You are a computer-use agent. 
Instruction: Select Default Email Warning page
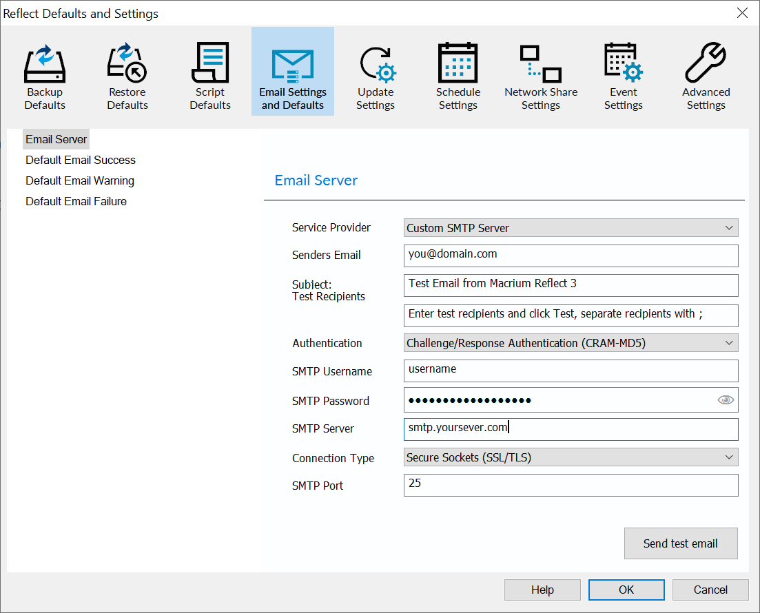(x=80, y=180)
